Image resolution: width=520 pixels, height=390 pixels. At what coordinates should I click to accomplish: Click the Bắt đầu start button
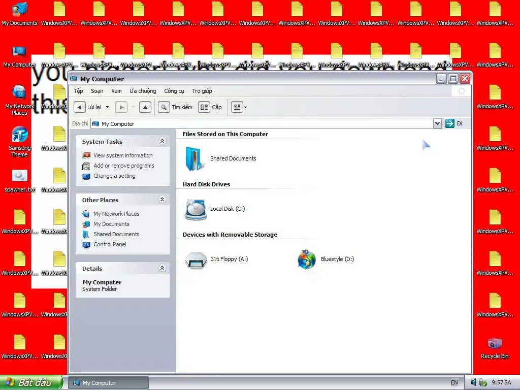click(x=31, y=382)
